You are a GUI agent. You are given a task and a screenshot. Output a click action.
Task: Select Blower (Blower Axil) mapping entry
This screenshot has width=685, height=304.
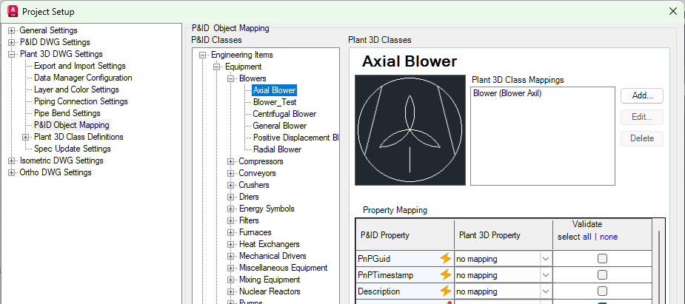(x=507, y=94)
